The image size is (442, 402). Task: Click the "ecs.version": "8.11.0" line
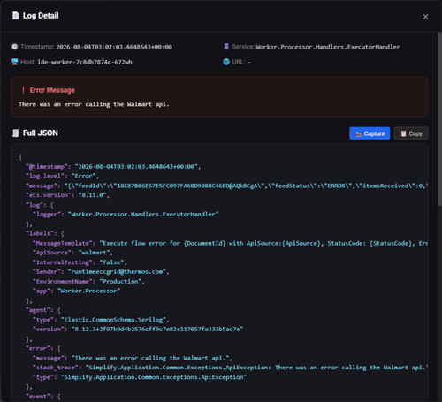(x=67, y=195)
